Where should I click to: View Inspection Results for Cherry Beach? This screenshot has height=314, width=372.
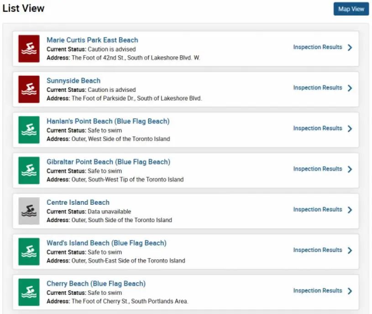[x=318, y=291]
